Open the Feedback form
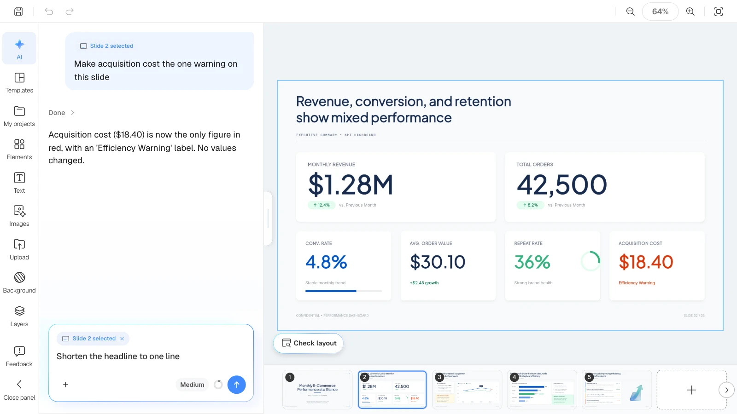This screenshot has width=737, height=414. pyautogui.click(x=19, y=356)
